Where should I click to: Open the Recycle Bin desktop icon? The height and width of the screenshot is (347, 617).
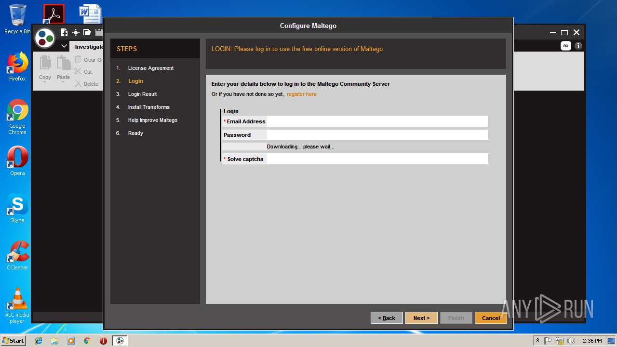(17, 19)
